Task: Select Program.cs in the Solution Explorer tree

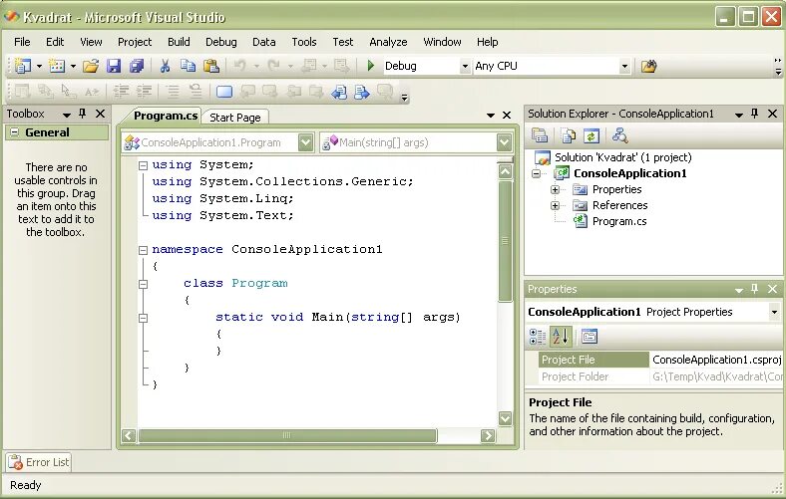Action: [x=619, y=222]
